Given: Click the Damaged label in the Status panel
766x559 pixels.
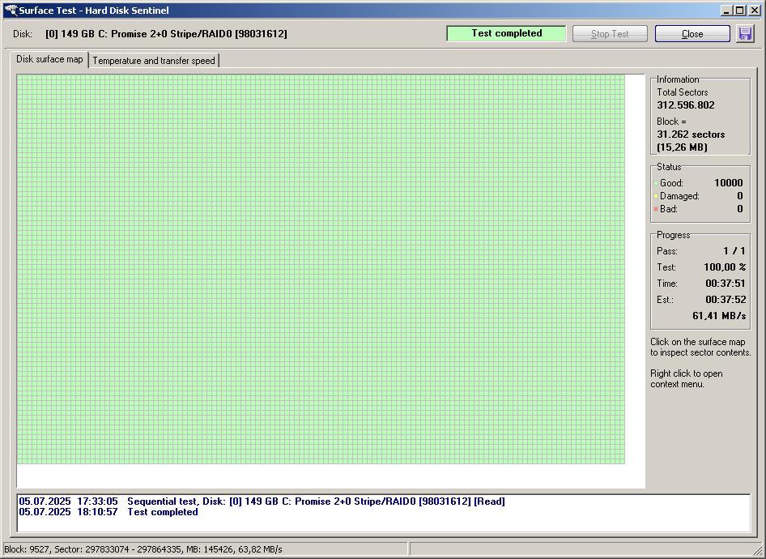Looking at the screenshot, I should tap(679, 196).
